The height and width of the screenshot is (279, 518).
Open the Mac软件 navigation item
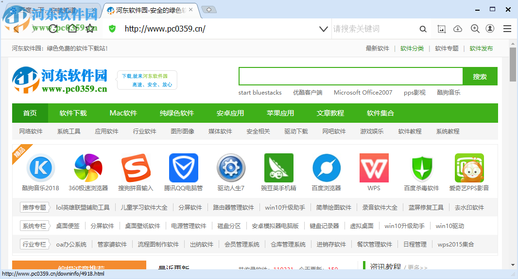(123, 113)
